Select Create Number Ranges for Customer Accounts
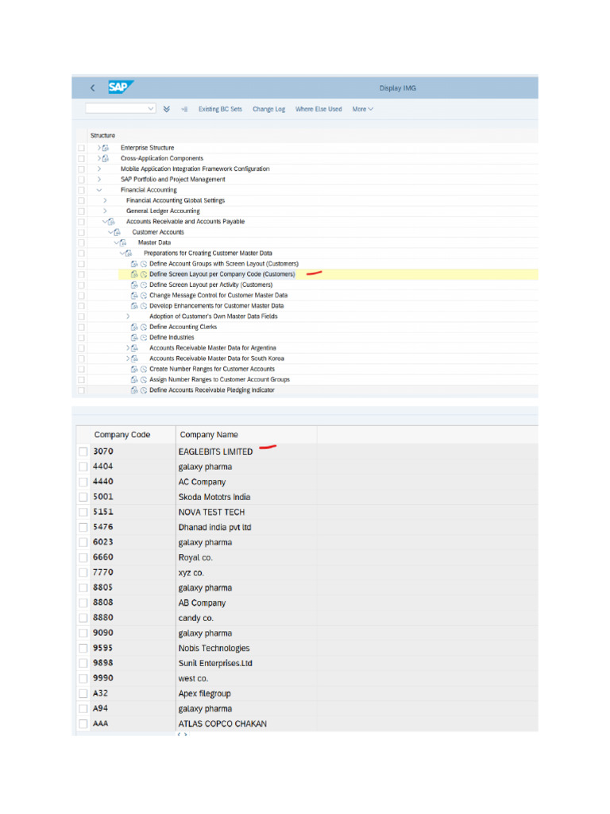This screenshot has width=610, height=814. click(x=212, y=369)
